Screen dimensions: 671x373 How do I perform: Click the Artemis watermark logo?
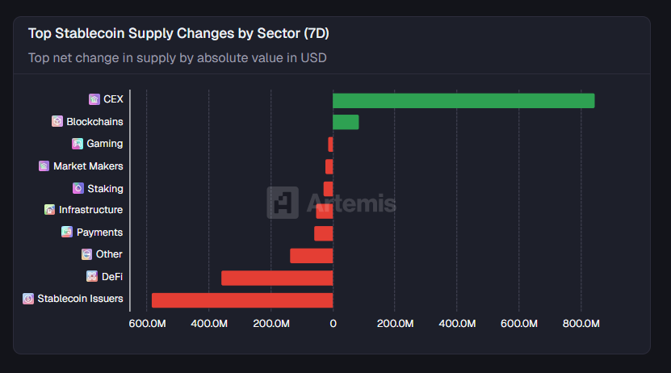(x=283, y=203)
